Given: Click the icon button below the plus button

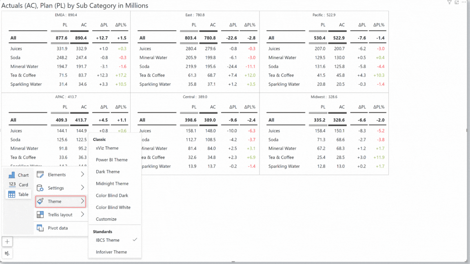Looking at the screenshot, I should click(x=7, y=253).
